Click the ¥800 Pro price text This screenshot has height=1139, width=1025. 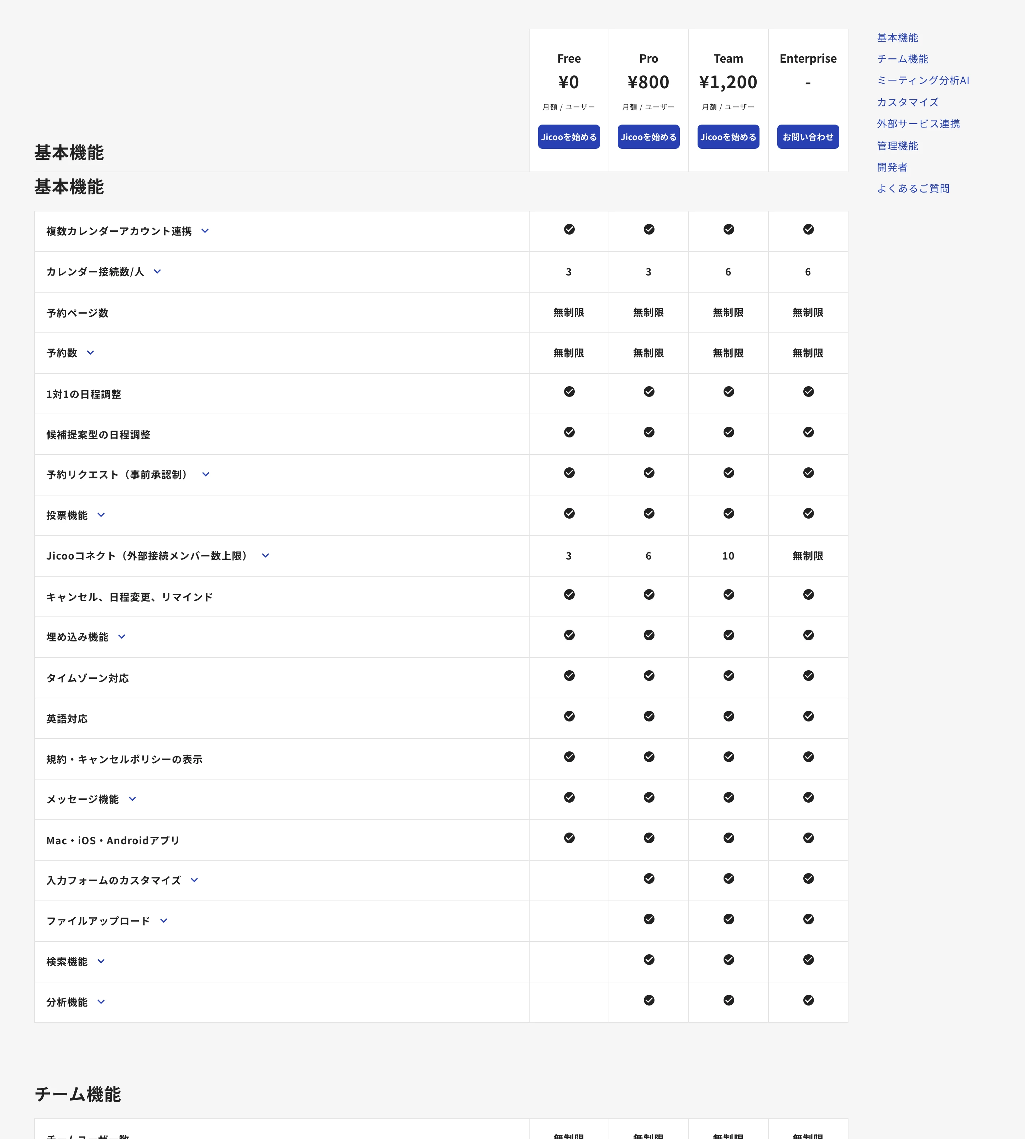point(648,82)
